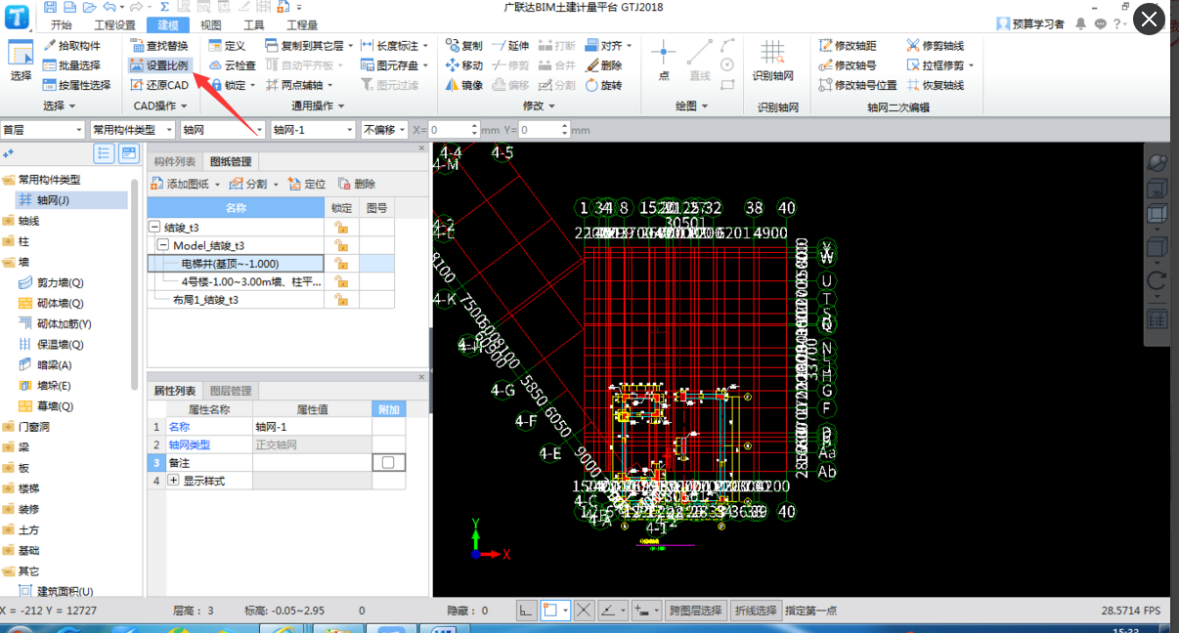Image resolution: width=1179 pixels, height=633 pixels.
Task: Click the 删除 delete tool in ribbon
Action: pos(604,65)
